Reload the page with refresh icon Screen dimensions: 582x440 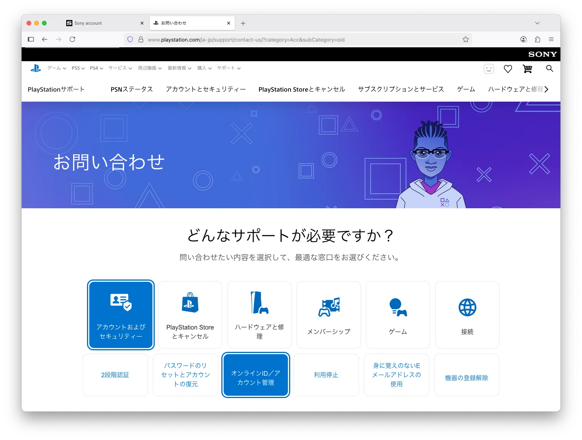(72, 39)
